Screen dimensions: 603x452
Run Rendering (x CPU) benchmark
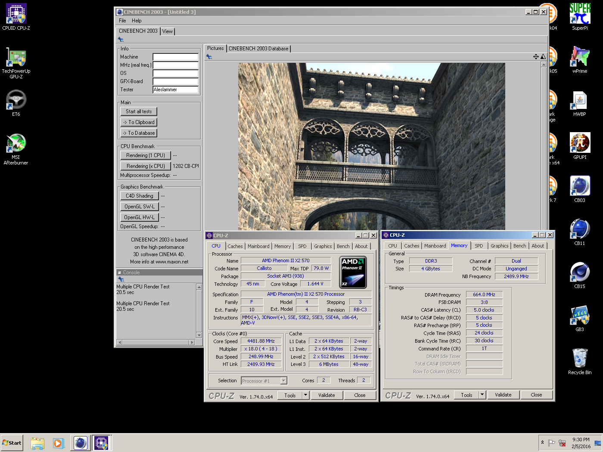point(146,166)
